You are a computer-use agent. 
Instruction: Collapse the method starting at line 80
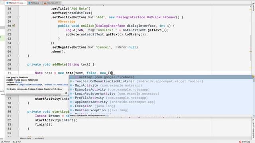point(18,112)
